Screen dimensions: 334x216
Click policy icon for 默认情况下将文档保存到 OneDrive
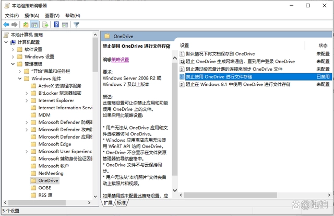182,54
